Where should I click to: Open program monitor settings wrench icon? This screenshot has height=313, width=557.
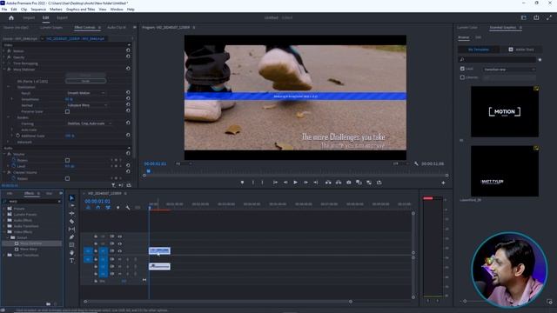pos(416,163)
